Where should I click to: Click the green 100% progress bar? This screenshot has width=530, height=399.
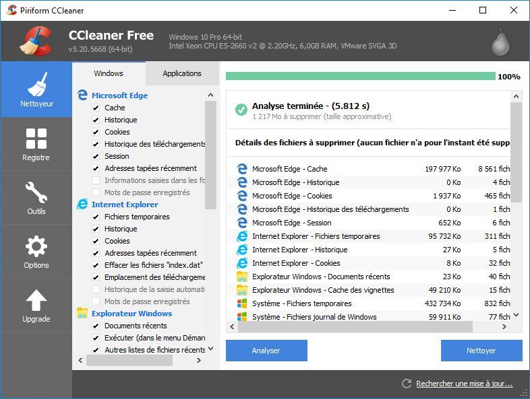click(360, 76)
